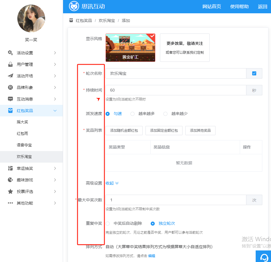This screenshot has width=271, height=262.
Task: Click the 编辑 link for 排列方式
Action: 152,256
